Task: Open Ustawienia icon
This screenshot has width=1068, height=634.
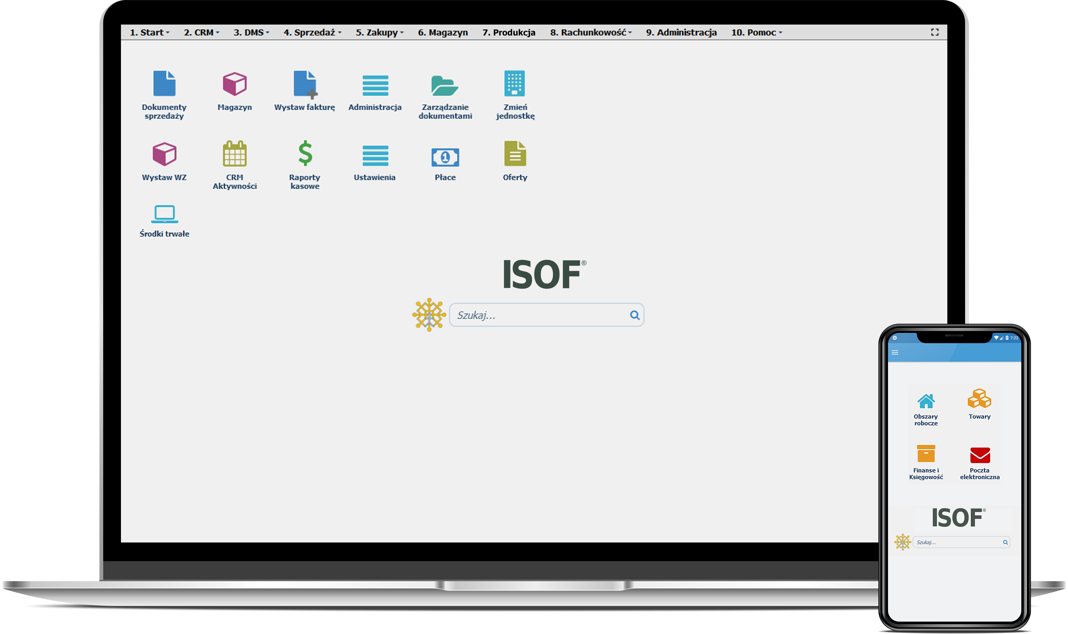Action: pyautogui.click(x=375, y=156)
